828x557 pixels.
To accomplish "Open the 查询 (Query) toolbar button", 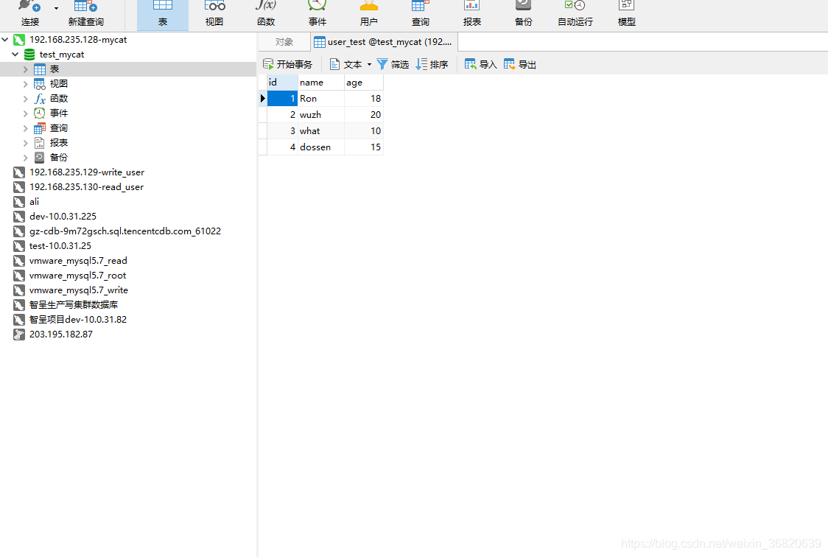I will point(421,14).
